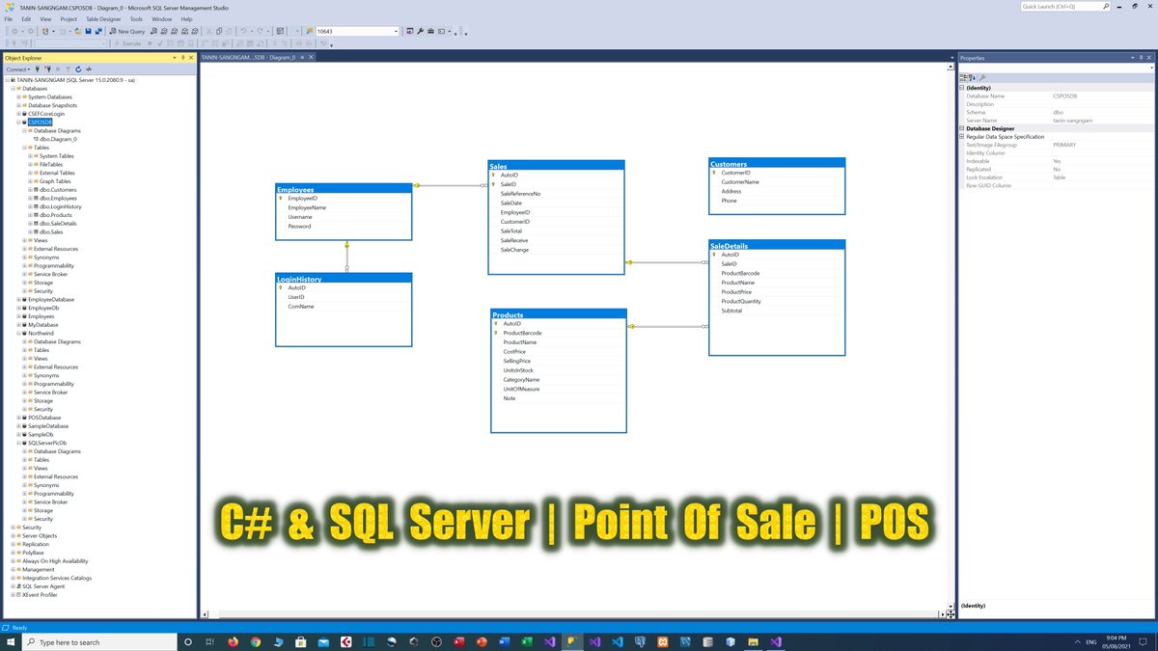Click the Property Pages wrench in Properties
This screenshot has height=651, width=1158.
983,78
